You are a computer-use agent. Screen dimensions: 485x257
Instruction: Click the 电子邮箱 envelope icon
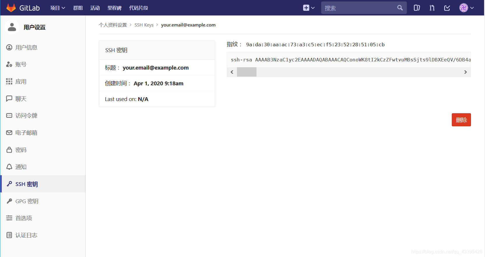click(x=9, y=133)
